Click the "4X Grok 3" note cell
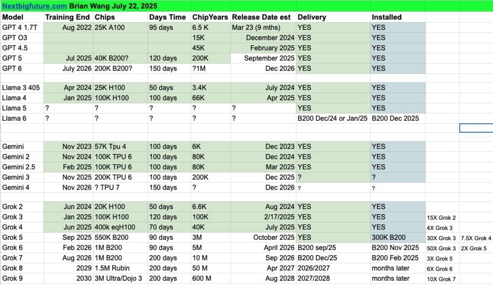This screenshot has height=285, width=493. click(x=442, y=228)
